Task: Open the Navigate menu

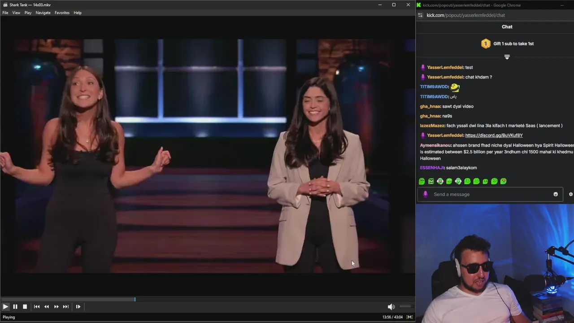Action: click(43, 13)
